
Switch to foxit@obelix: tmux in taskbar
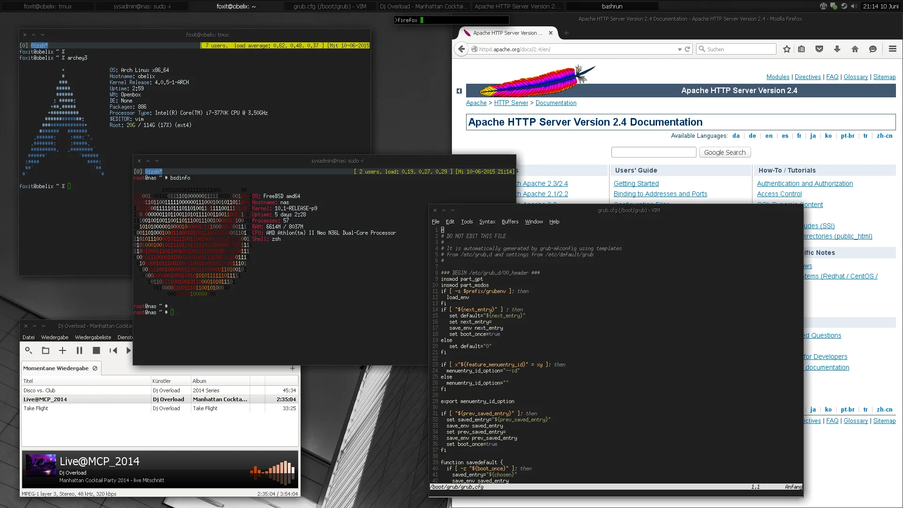click(x=48, y=6)
